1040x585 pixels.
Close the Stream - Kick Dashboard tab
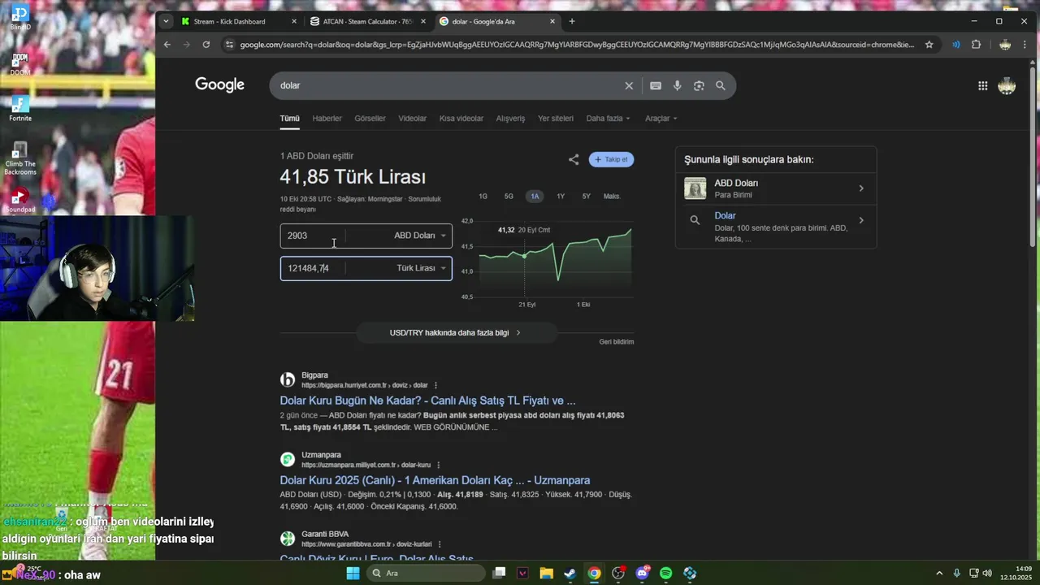click(x=294, y=21)
